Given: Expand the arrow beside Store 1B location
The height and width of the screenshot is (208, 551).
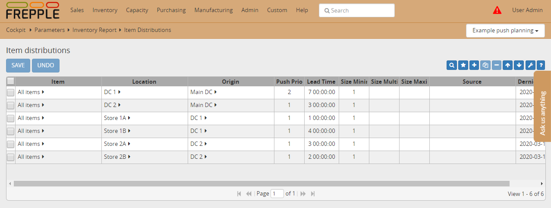Looking at the screenshot, I should coord(129,131).
